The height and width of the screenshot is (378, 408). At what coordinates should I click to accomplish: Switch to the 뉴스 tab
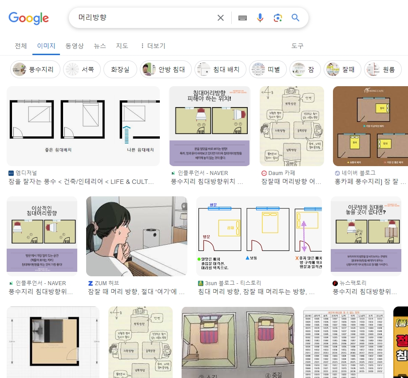pos(100,46)
